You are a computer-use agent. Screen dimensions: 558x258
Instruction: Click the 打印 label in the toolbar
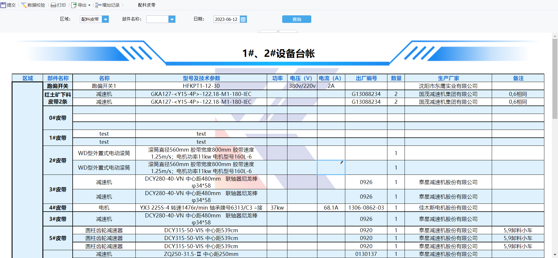point(61,5)
